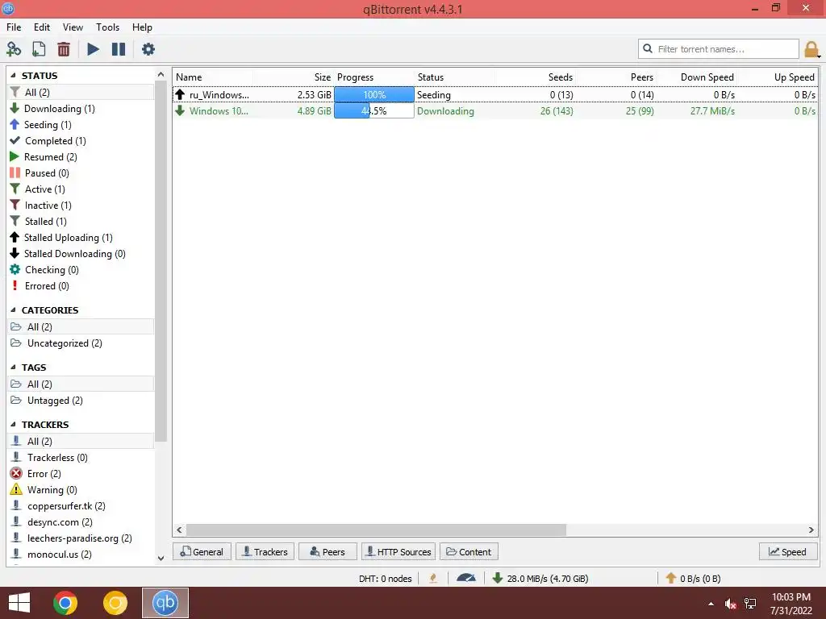Click the seeding arrow icon of ru_Windows torrent
This screenshot has width=826, height=619.
(180, 94)
